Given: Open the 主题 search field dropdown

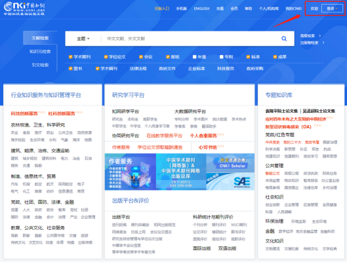Looking at the screenshot, I should 83,39.
